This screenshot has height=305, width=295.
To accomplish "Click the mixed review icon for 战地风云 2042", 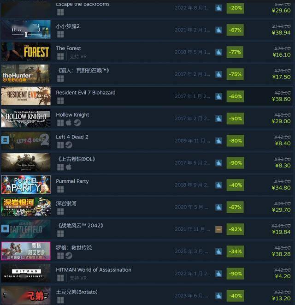I will coord(218,229).
